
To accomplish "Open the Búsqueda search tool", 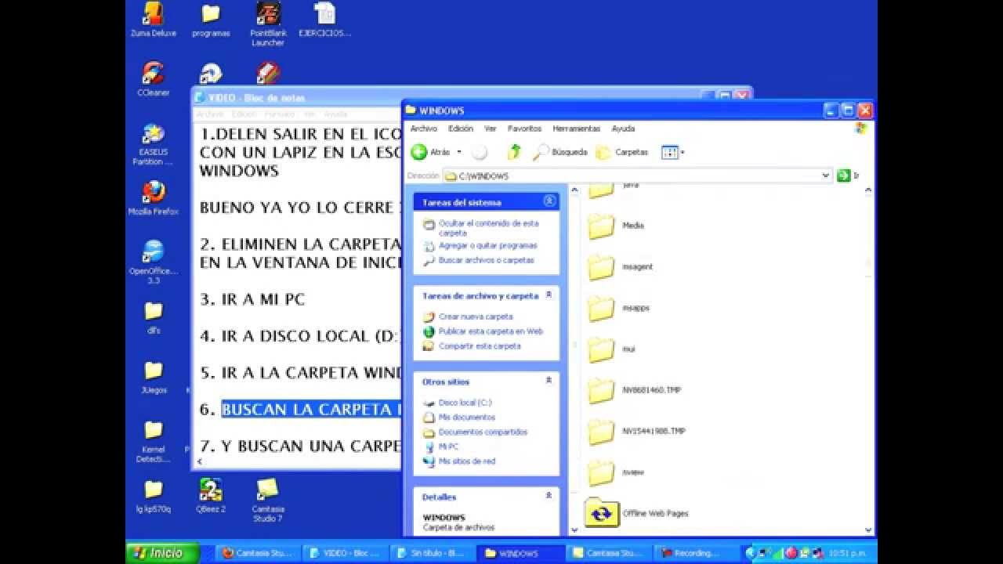I will [559, 152].
